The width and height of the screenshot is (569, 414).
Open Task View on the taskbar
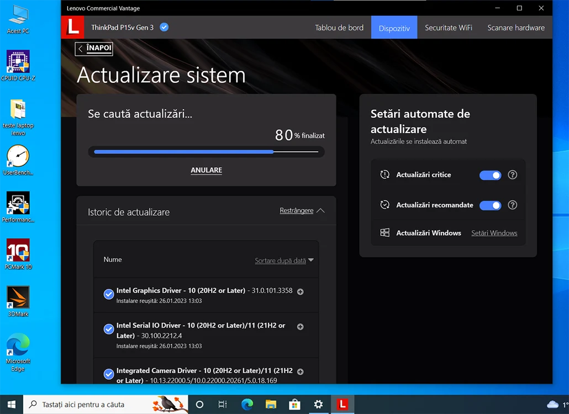(223, 404)
